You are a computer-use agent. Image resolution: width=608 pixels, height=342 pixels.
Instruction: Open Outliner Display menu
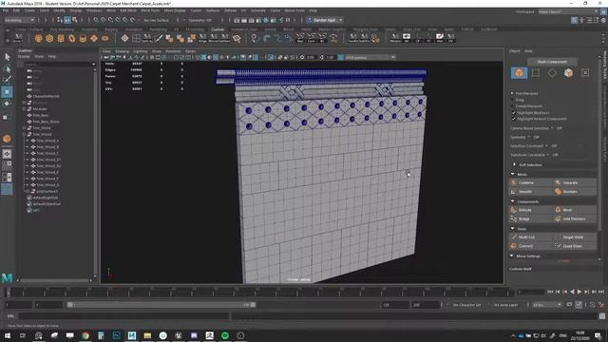tap(24, 57)
